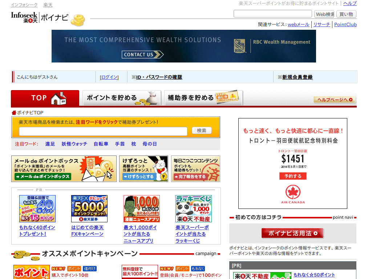Image resolution: width=372 pixels, height=279 pixels.
Task: Open the リサーチ related service link
Action: 322,24
